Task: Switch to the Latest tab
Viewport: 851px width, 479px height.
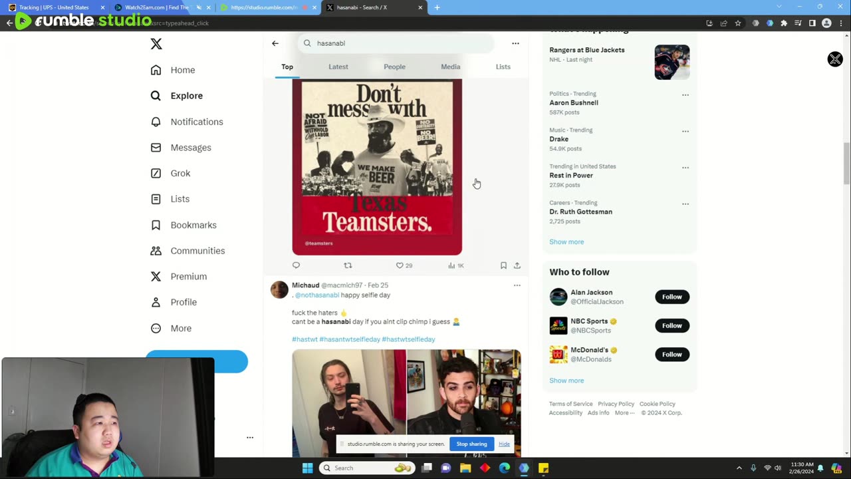Action: pyautogui.click(x=338, y=67)
